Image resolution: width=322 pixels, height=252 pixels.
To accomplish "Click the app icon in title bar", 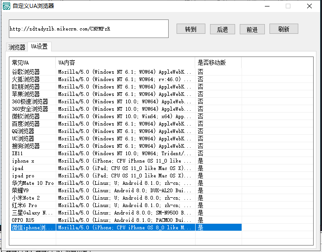I will click(x=7, y=6).
